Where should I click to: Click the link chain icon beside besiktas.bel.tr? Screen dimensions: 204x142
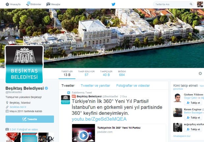[x=7, y=107]
